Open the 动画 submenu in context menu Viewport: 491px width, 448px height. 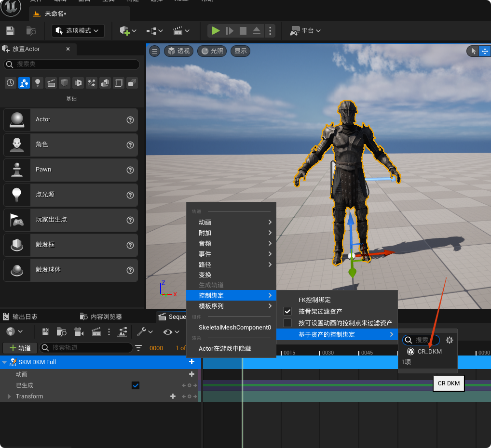coord(231,222)
